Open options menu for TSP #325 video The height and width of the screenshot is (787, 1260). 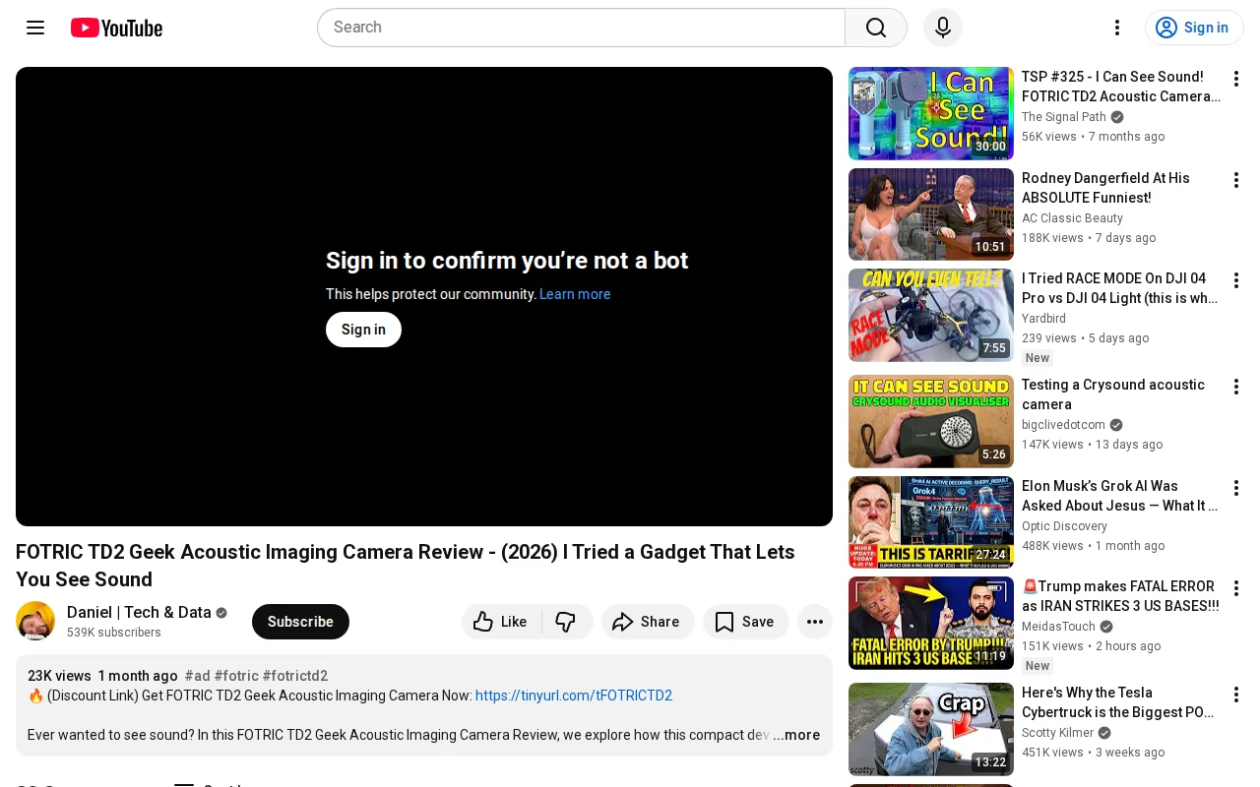point(1236,79)
